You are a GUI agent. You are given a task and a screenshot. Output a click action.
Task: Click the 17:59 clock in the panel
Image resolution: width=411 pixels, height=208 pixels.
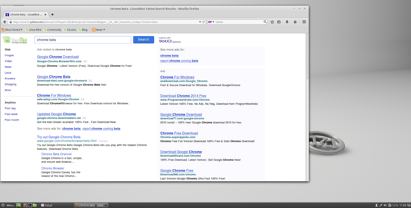tap(403, 205)
